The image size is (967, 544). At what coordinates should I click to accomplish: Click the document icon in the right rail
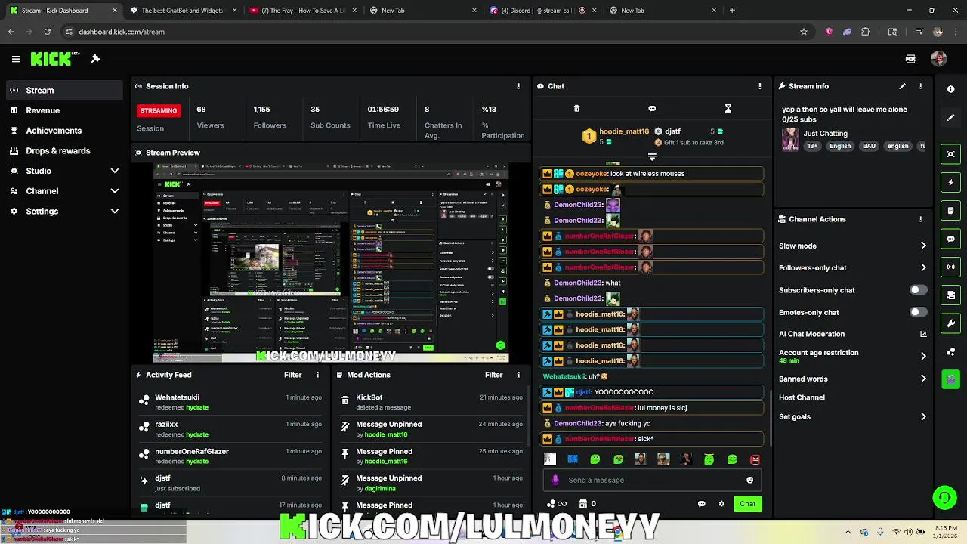click(x=950, y=211)
